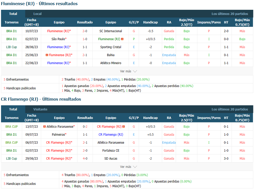Click 'Perdida' RA value in the Sporting Cristal row
This screenshot has height=190, width=254.
[169, 47]
